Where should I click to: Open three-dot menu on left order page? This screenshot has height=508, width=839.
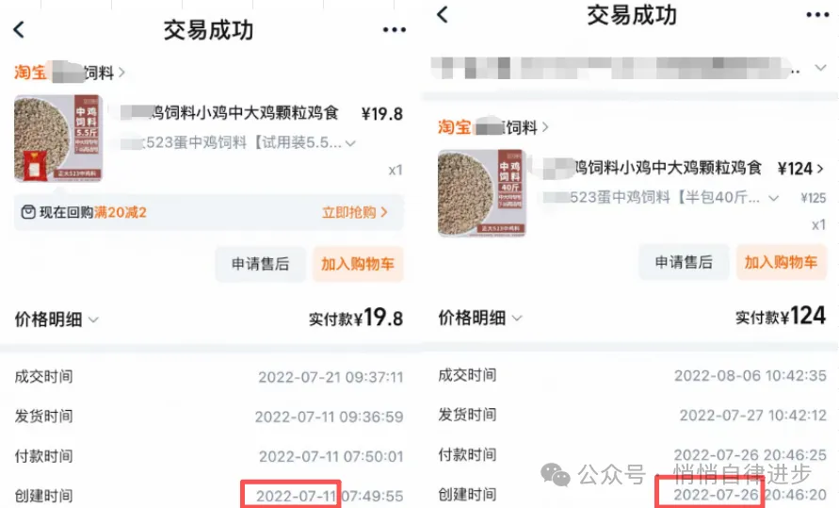395,30
